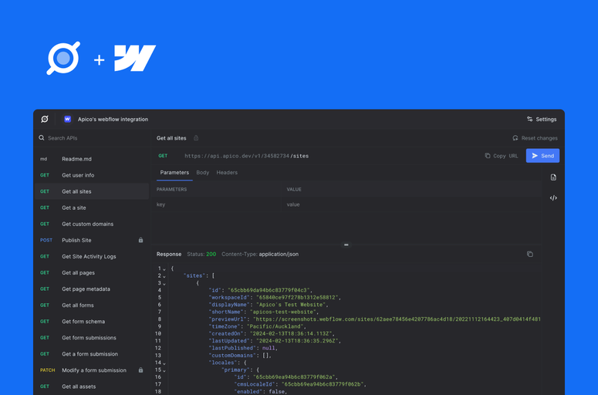The height and width of the screenshot is (395, 598).
Task: Click the GET method label
Action: point(163,156)
